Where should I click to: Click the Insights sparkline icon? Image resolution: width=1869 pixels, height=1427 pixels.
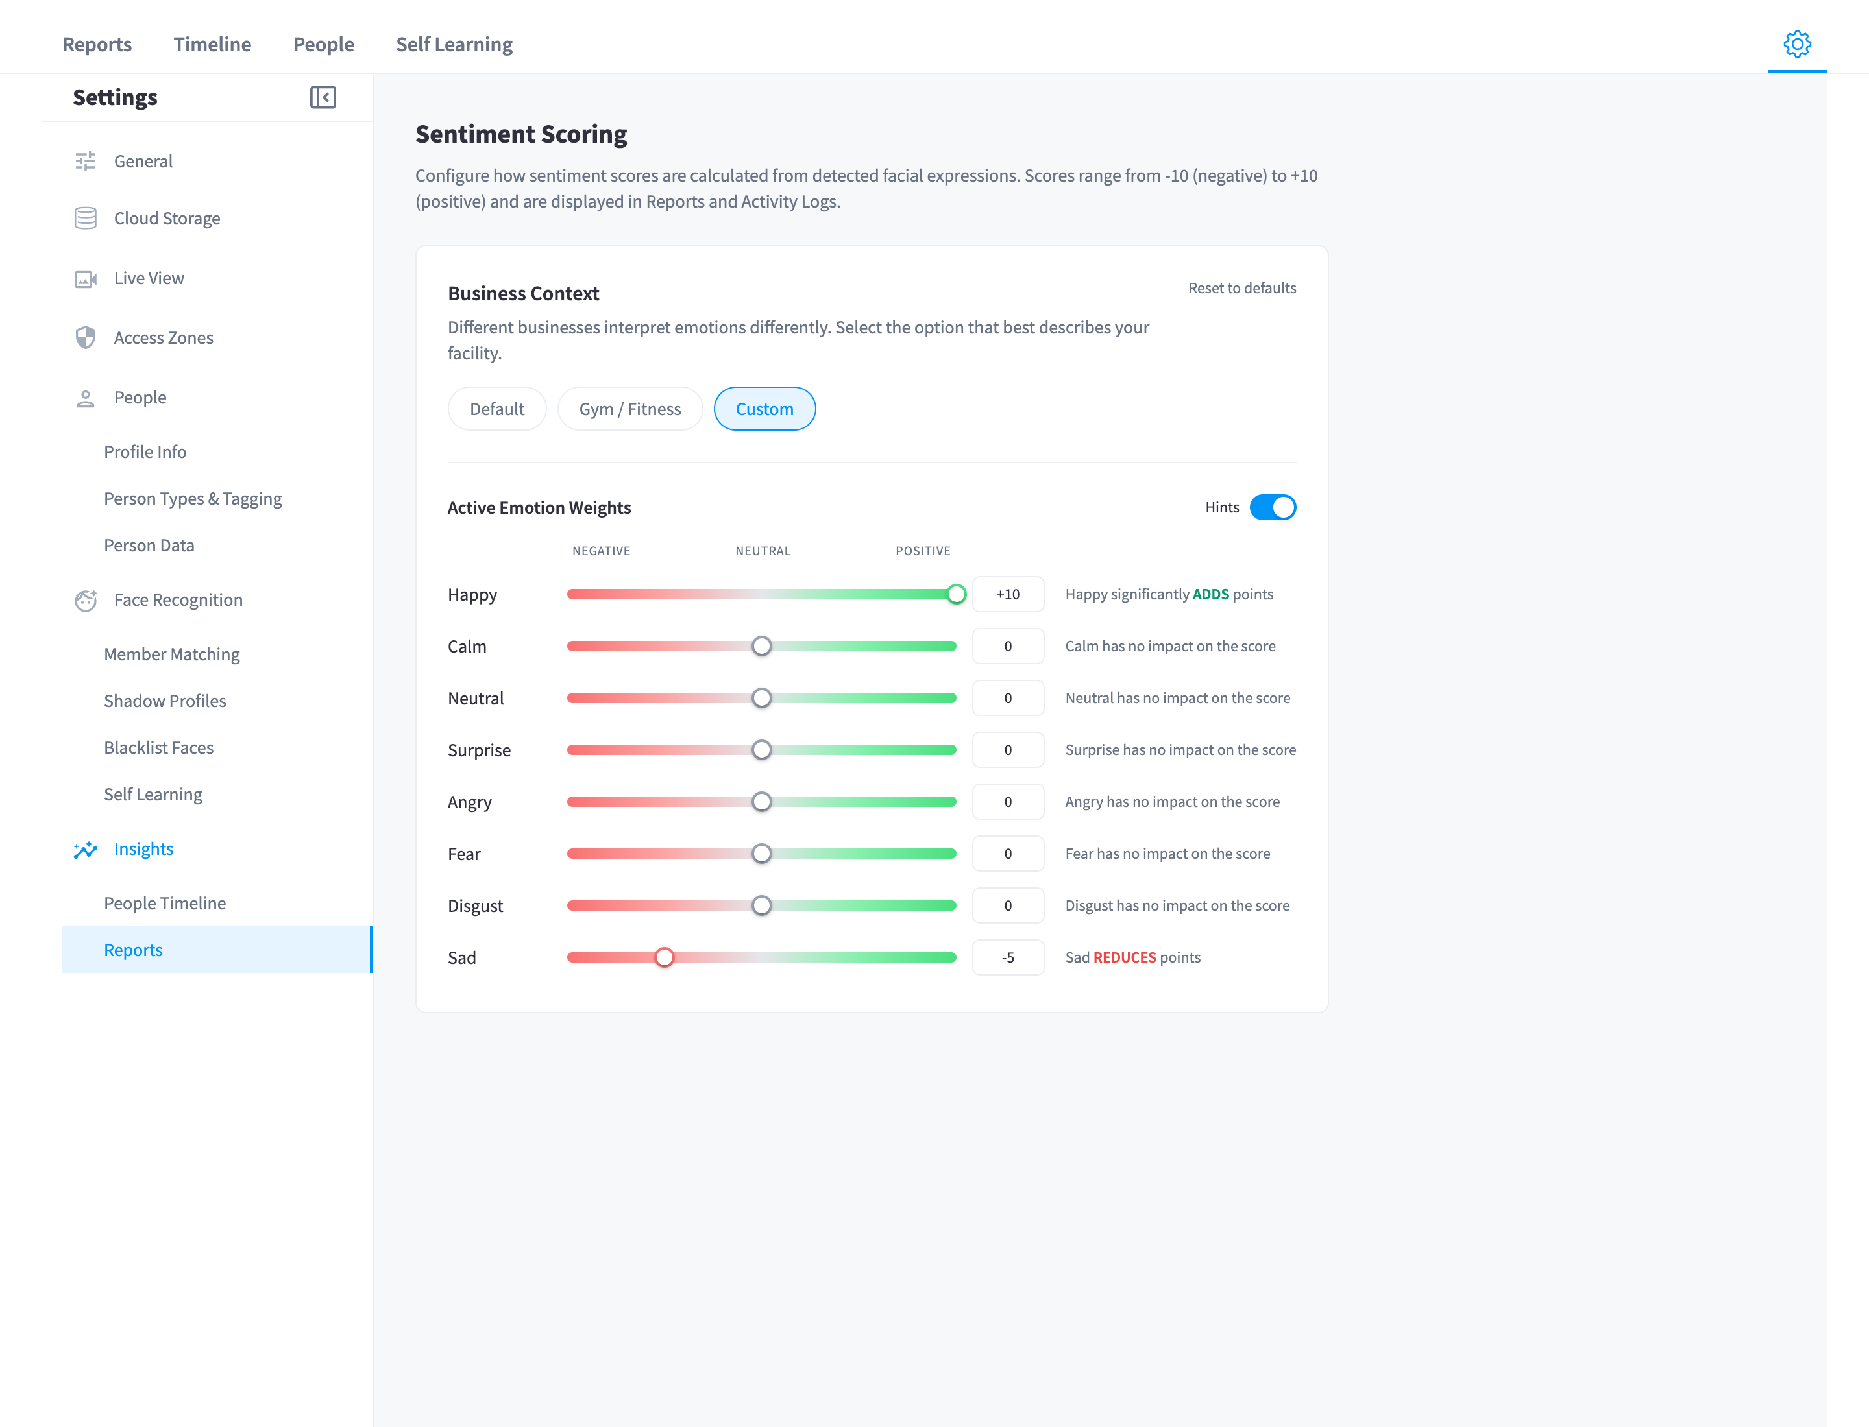pos(86,850)
